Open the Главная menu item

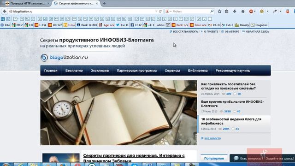[51, 71]
